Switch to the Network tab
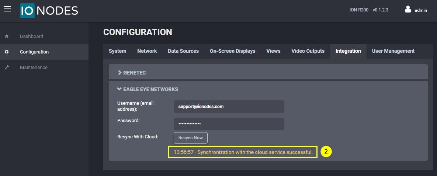 (147, 51)
